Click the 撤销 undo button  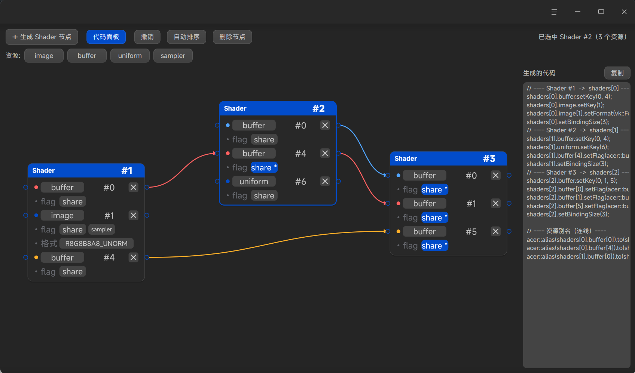147,37
